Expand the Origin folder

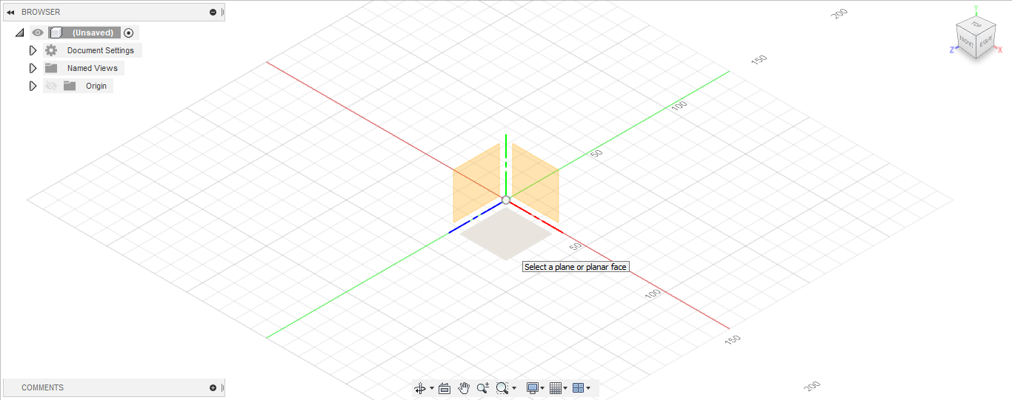tap(32, 86)
